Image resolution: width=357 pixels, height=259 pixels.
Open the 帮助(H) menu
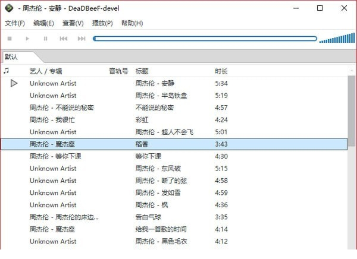pyautogui.click(x=132, y=23)
